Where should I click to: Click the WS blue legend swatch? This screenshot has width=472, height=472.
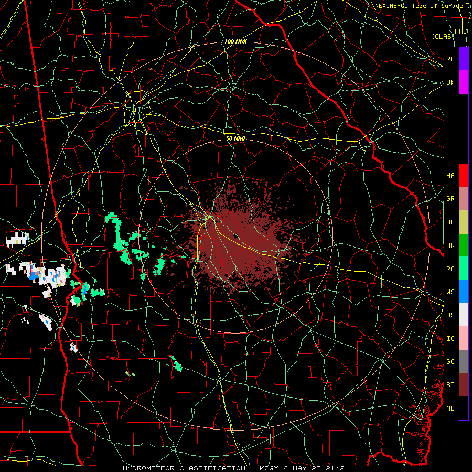point(463,292)
